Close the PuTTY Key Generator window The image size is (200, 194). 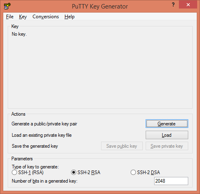tap(188, 5)
